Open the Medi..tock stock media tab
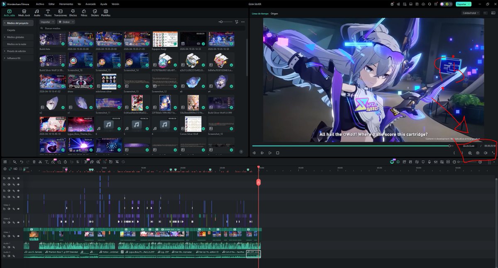The height and width of the screenshot is (268, 498). click(24, 13)
